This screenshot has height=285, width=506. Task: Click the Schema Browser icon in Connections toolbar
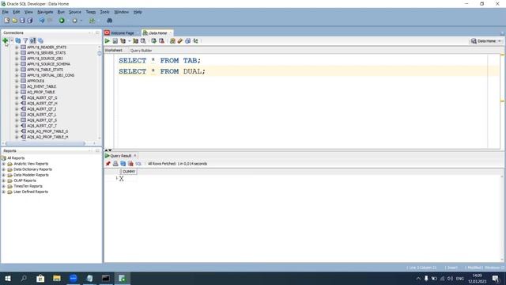click(x=33, y=40)
